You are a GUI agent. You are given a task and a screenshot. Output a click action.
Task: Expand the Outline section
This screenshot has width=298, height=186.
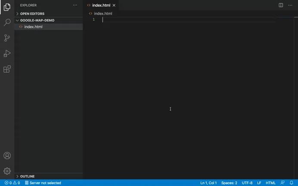point(27,177)
